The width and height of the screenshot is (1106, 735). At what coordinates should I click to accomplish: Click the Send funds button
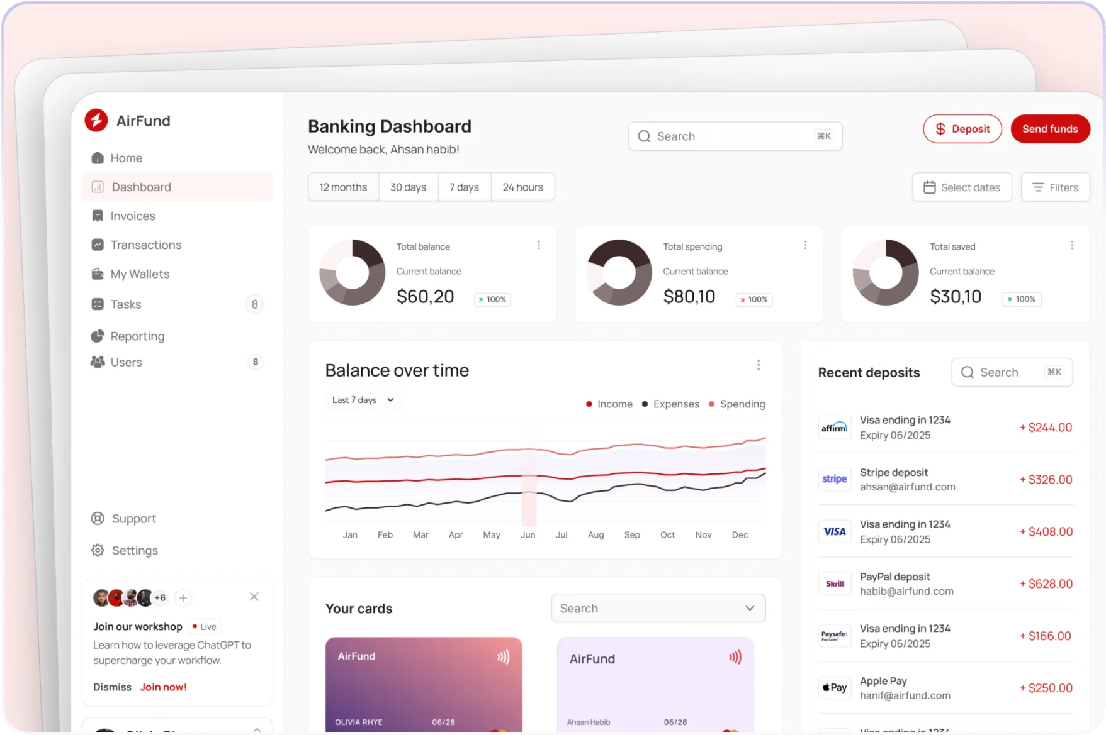point(1051,129)
